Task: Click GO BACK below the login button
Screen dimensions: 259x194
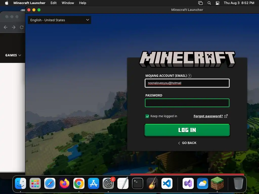Action: tap(187, 143)
